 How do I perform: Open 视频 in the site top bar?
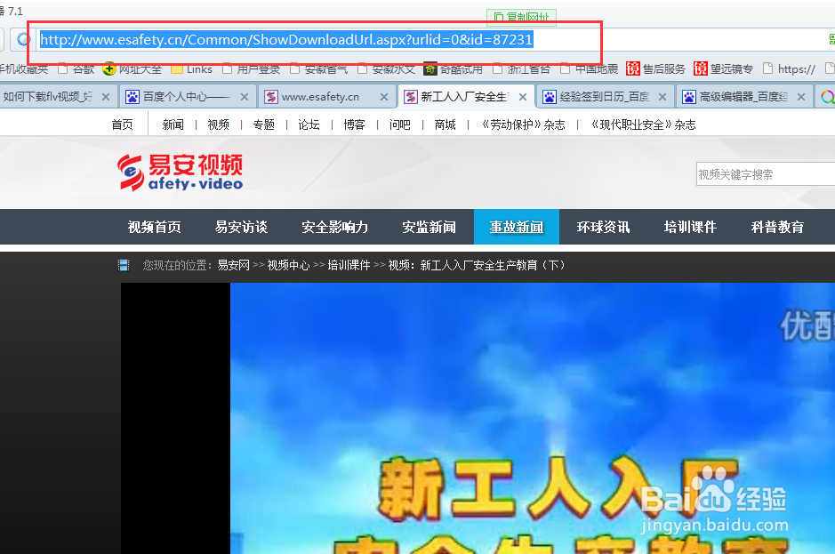coord(219,124)
